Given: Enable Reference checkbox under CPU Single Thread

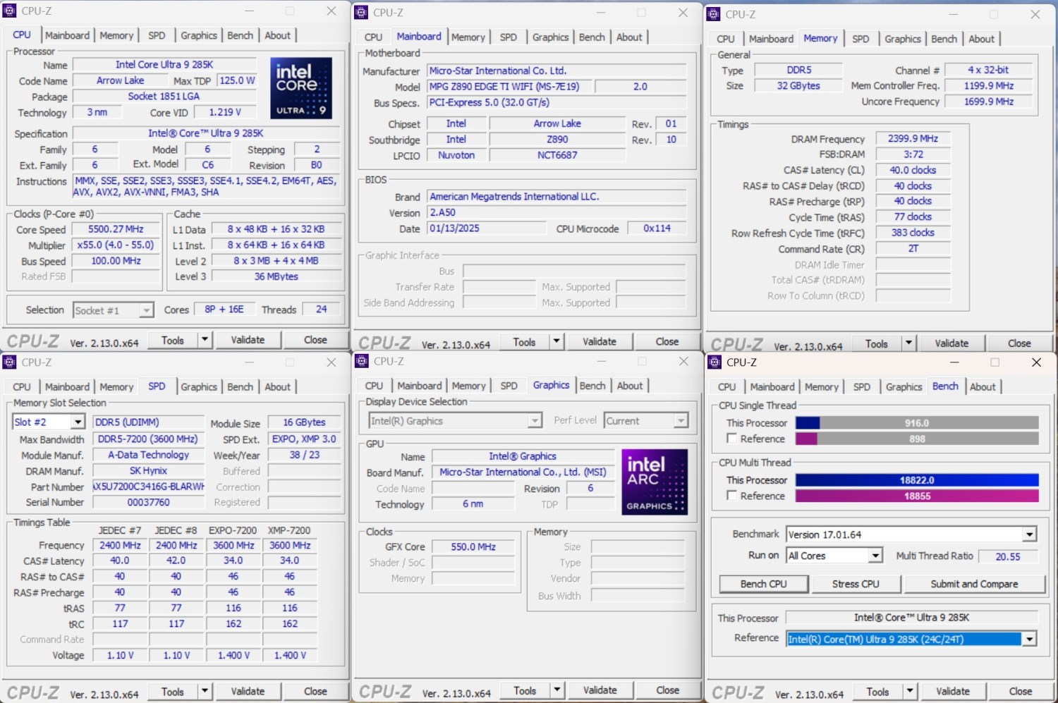Looking at the screenshot, I should coord(732,439).
